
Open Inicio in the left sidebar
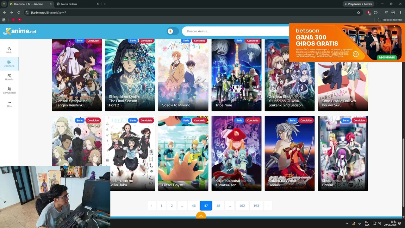tap(9, 50)
